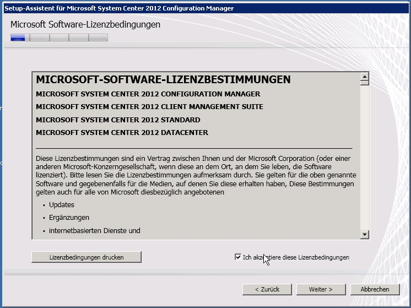Click the license text scroll down arrow

(x=364, y=235)
